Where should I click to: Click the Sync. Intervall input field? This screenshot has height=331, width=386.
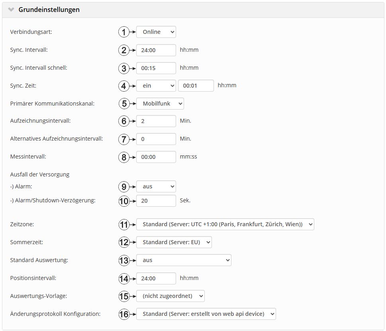pyautogui.click(x=156, y=50)
